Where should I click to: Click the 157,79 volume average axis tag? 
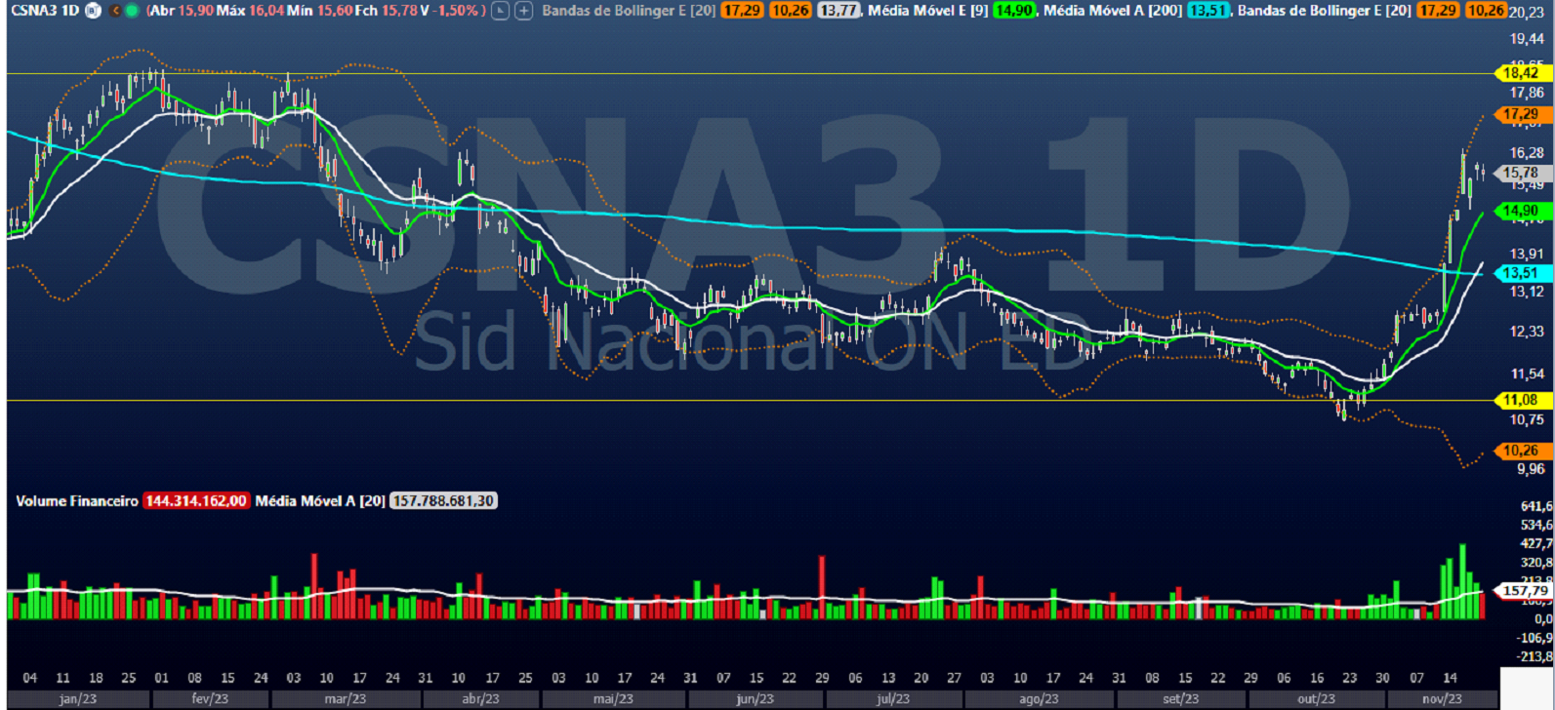coord(1526,591)
